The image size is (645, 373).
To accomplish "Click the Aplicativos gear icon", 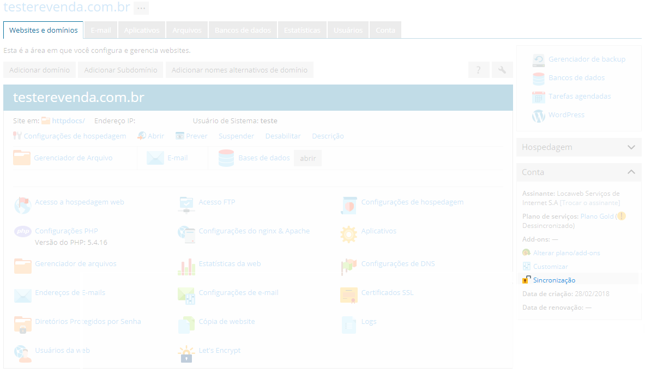I will tap(349, 234).
